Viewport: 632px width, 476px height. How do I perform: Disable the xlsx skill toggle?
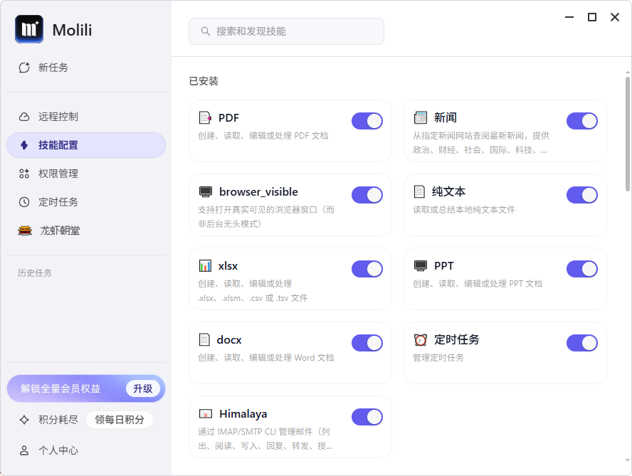[367, 269]
